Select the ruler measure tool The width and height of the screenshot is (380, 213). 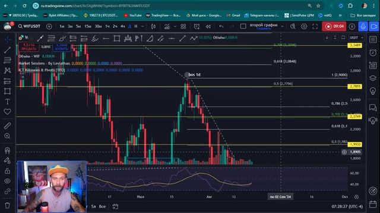coord(7,125)
